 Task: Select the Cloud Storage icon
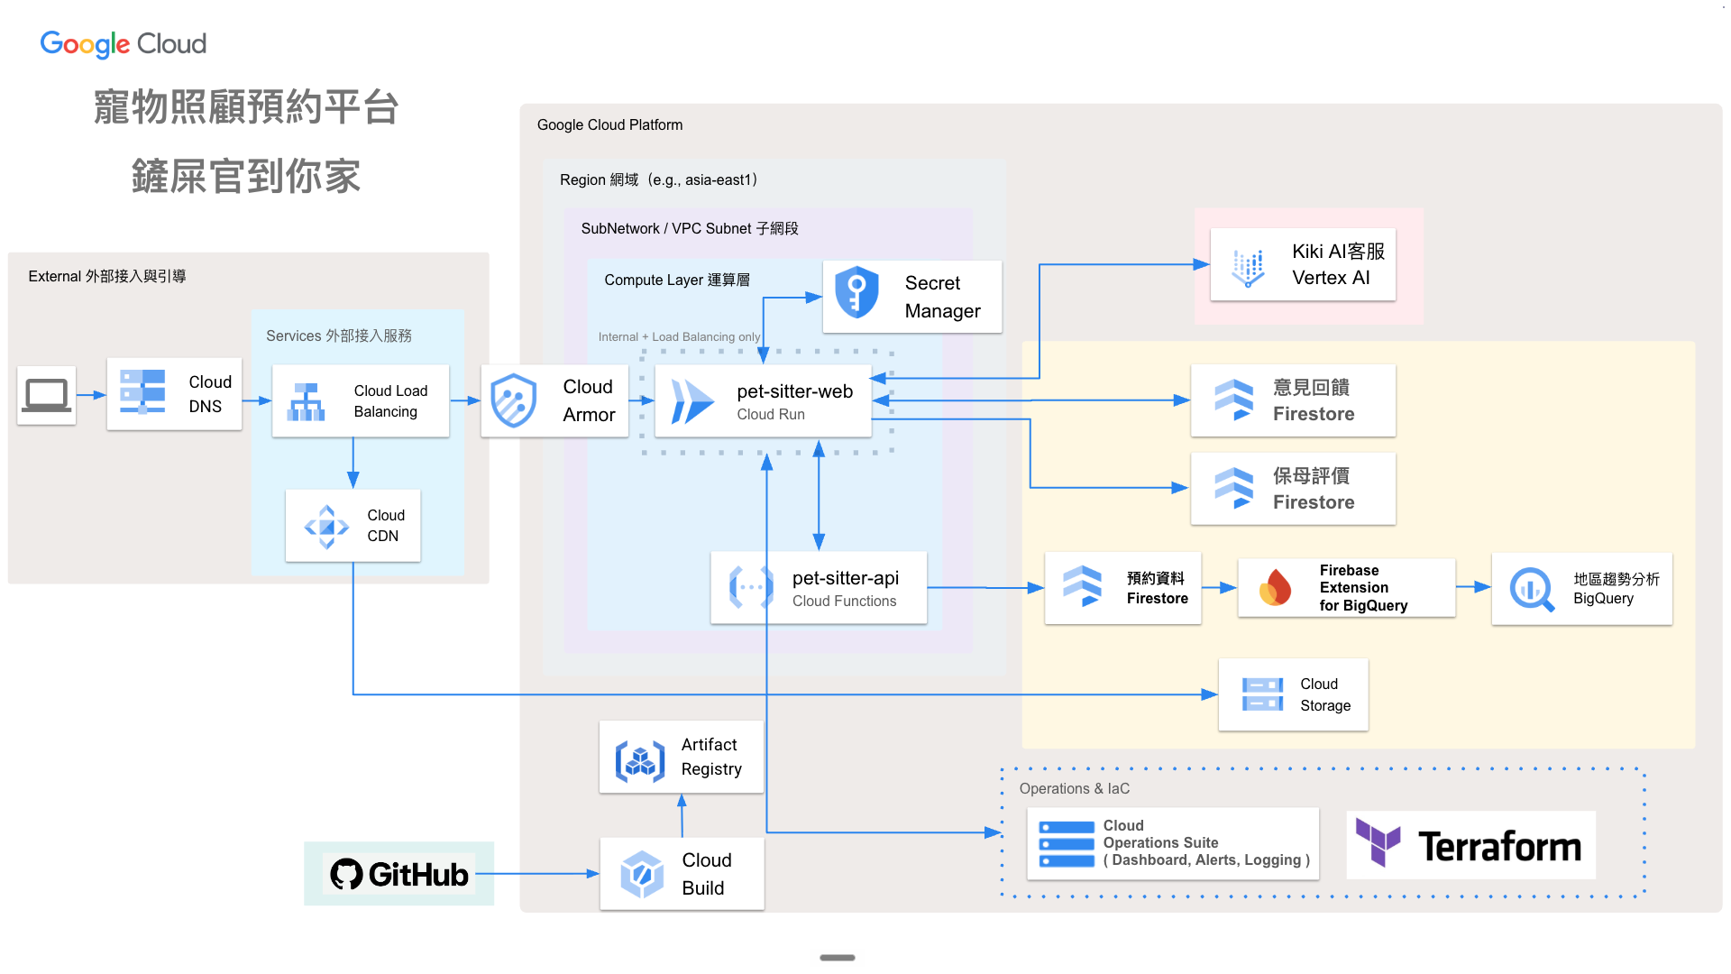[1262, 694]
